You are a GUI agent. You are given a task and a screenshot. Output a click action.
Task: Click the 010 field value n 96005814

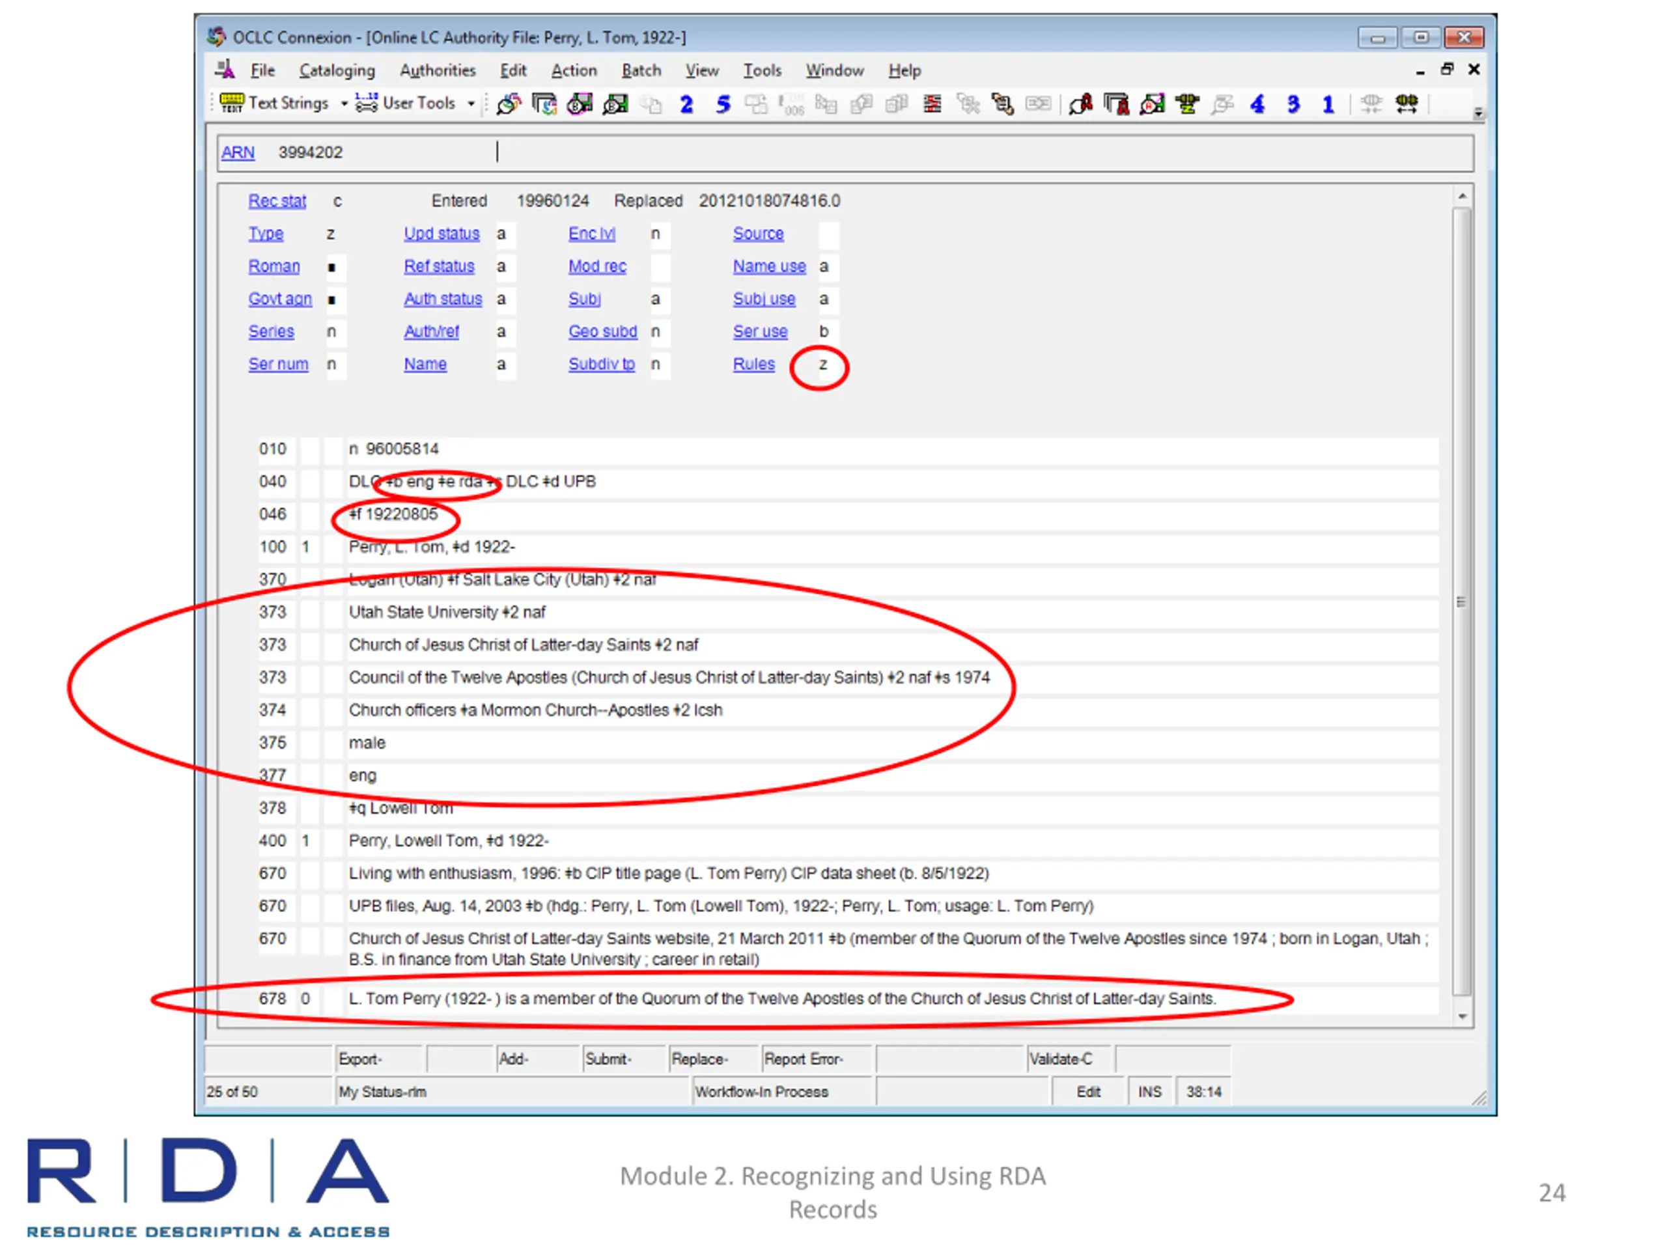click(891, 449)
